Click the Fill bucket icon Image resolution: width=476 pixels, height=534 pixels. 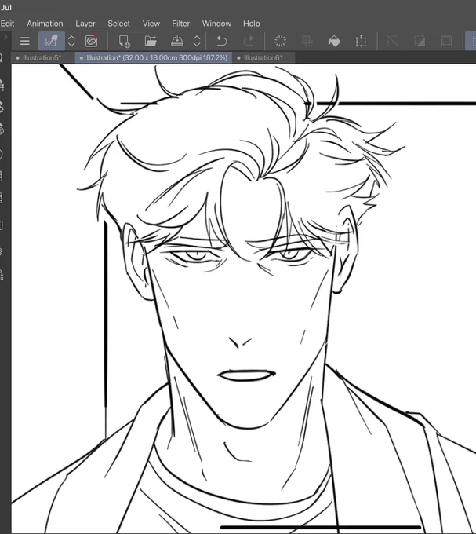point(334,41)
